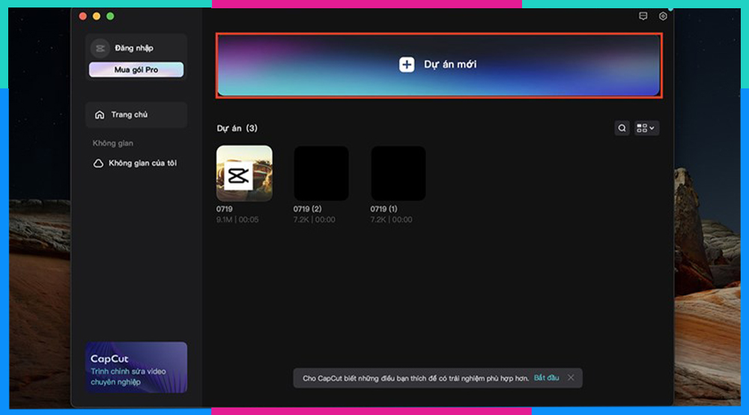Click the plus icon for Dự án mới

(x=406, y=64)
